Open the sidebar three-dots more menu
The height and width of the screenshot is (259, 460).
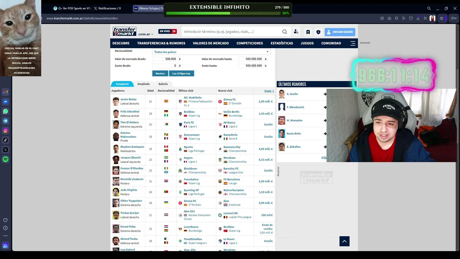click(5, 236)
